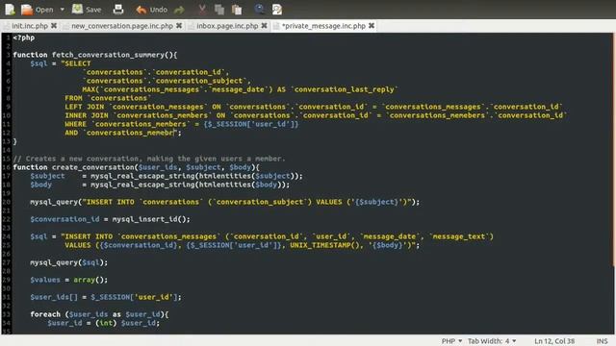The height and width of the screenshot is (346, 616).
Task: Redo with the green arrow icon
Action: pyautogui.click(x=179, y=10)
